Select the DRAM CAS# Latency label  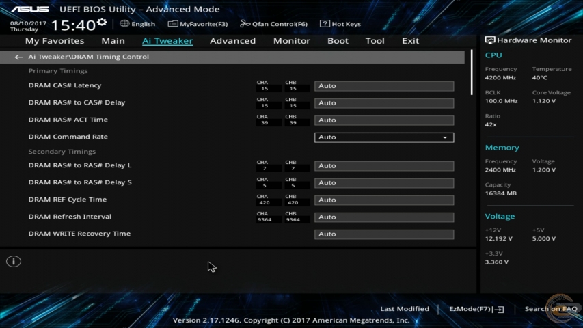tap(65, 85)
